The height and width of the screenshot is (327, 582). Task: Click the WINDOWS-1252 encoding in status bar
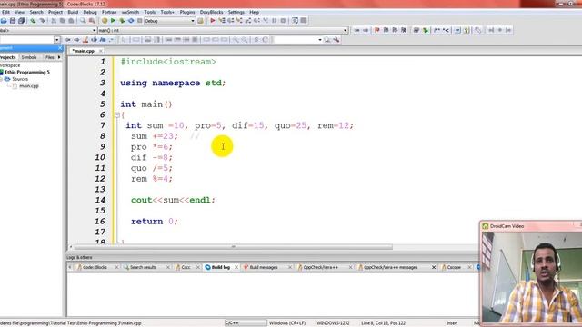(x=333, y=323)
